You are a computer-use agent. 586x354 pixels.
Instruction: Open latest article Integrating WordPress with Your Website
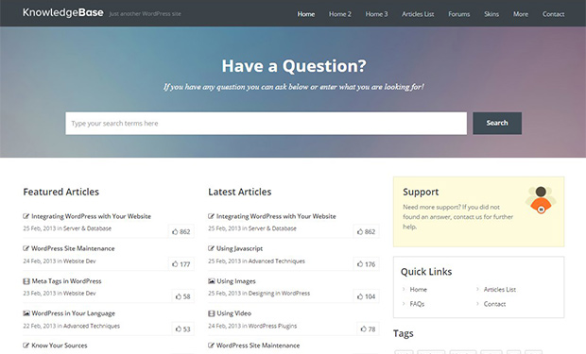coord(276,216)
